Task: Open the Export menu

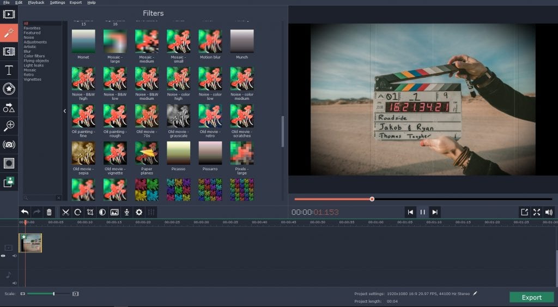Action: pos(75,3)
